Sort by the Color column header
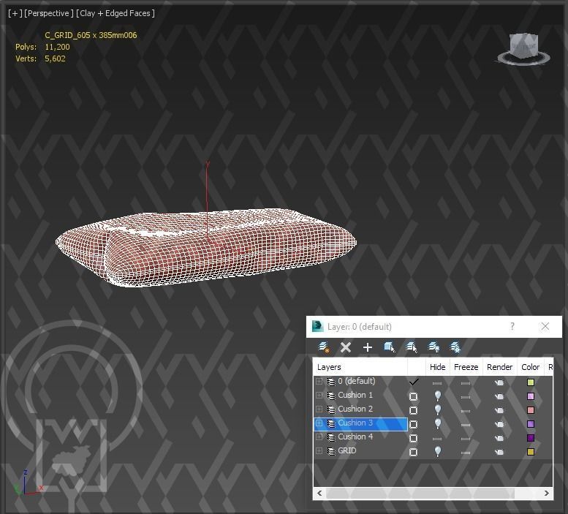The width and height of the screenshot is (568, 514). coord(531,367)
